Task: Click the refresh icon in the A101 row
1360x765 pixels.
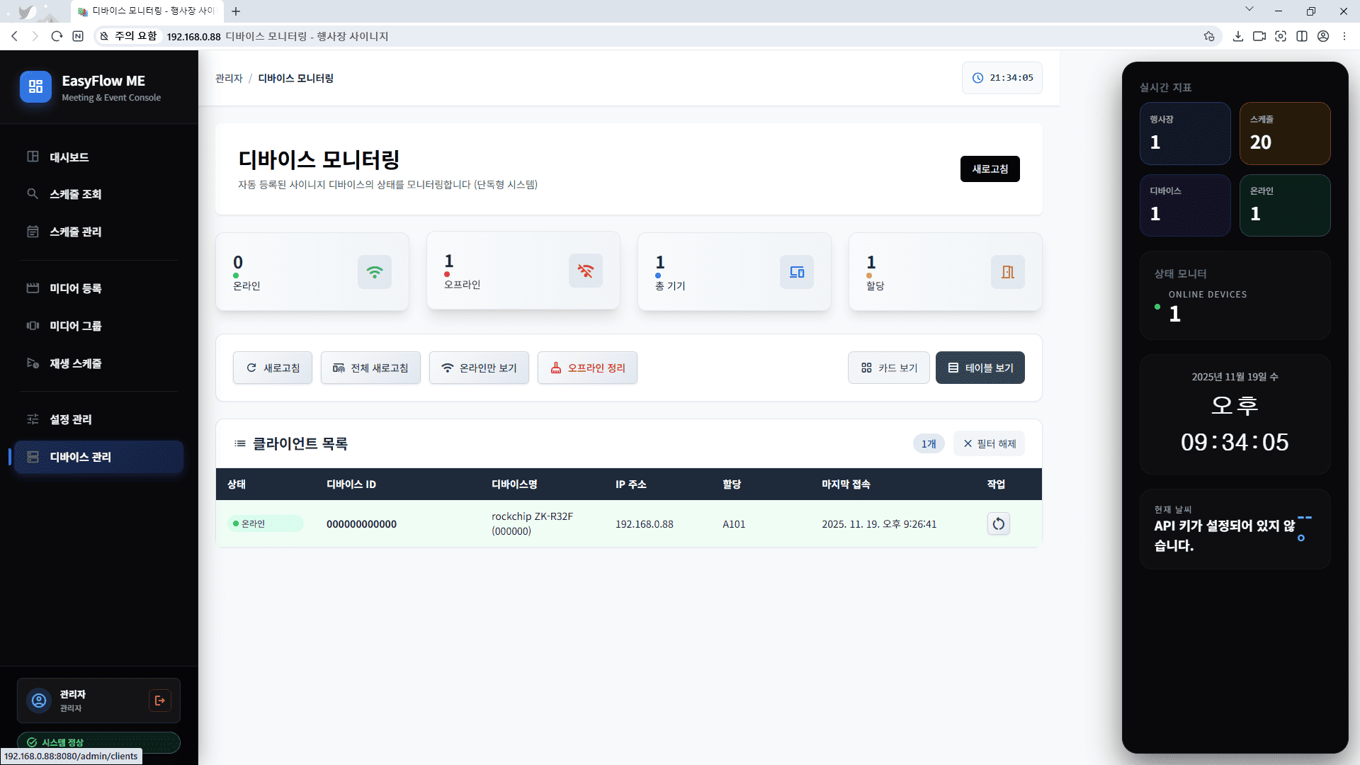Action: [x=998, y=524]
